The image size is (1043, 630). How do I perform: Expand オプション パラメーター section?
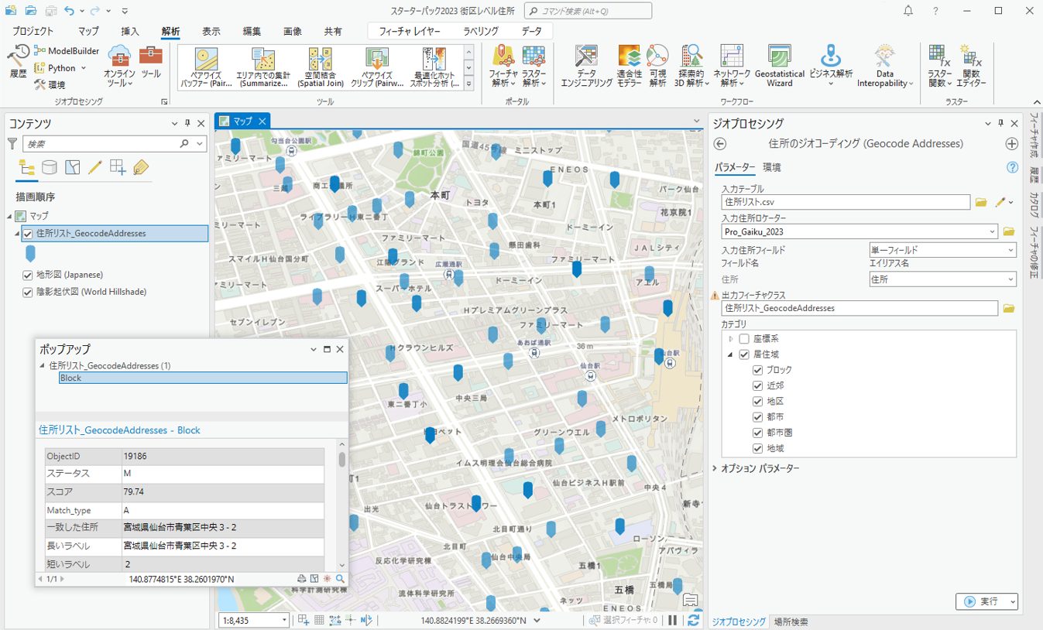click(759, 468)
